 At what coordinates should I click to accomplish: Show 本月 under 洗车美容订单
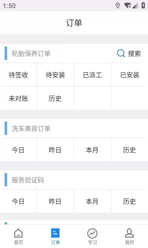tap(92, 150)
